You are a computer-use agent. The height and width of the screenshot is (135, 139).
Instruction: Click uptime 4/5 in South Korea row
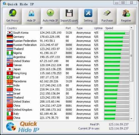(96, 33)
